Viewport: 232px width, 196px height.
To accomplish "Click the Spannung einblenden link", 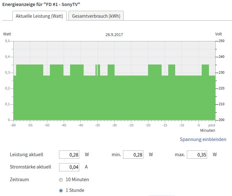I will pyautogui.click(x=203, y=139).
